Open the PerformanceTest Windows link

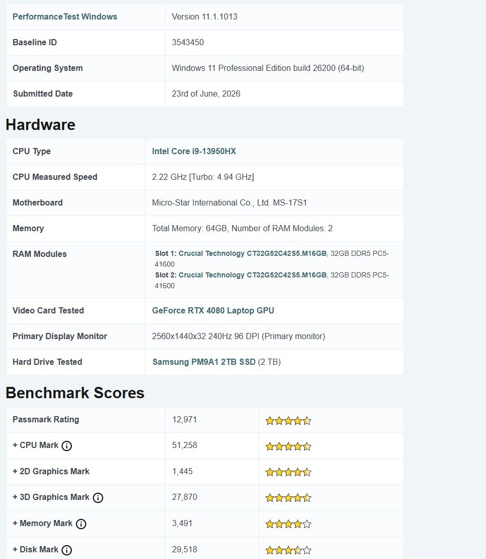tap(65, 17)
